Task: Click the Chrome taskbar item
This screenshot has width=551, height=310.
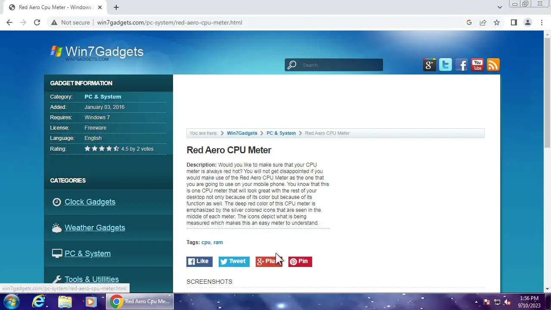Action: tap(140, 301)
